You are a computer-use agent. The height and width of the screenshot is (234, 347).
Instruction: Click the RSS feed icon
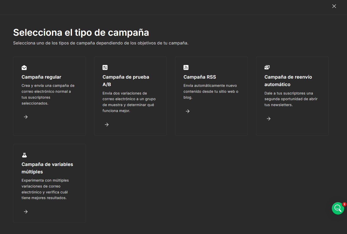click(186, 68)
